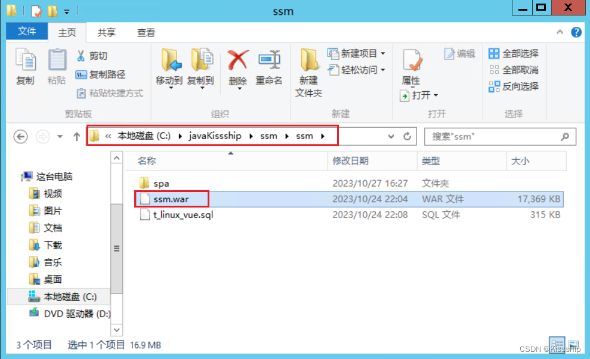Screen dimensions: 590x359
Task: Click Invert selection (反向选择) button
Action: tap(514, 86)
